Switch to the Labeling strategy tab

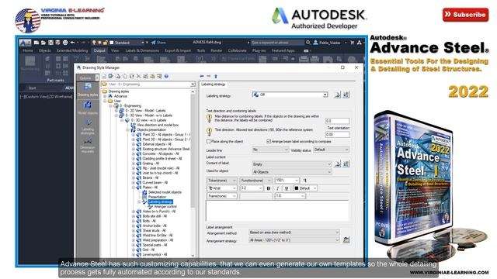[214, 84]
